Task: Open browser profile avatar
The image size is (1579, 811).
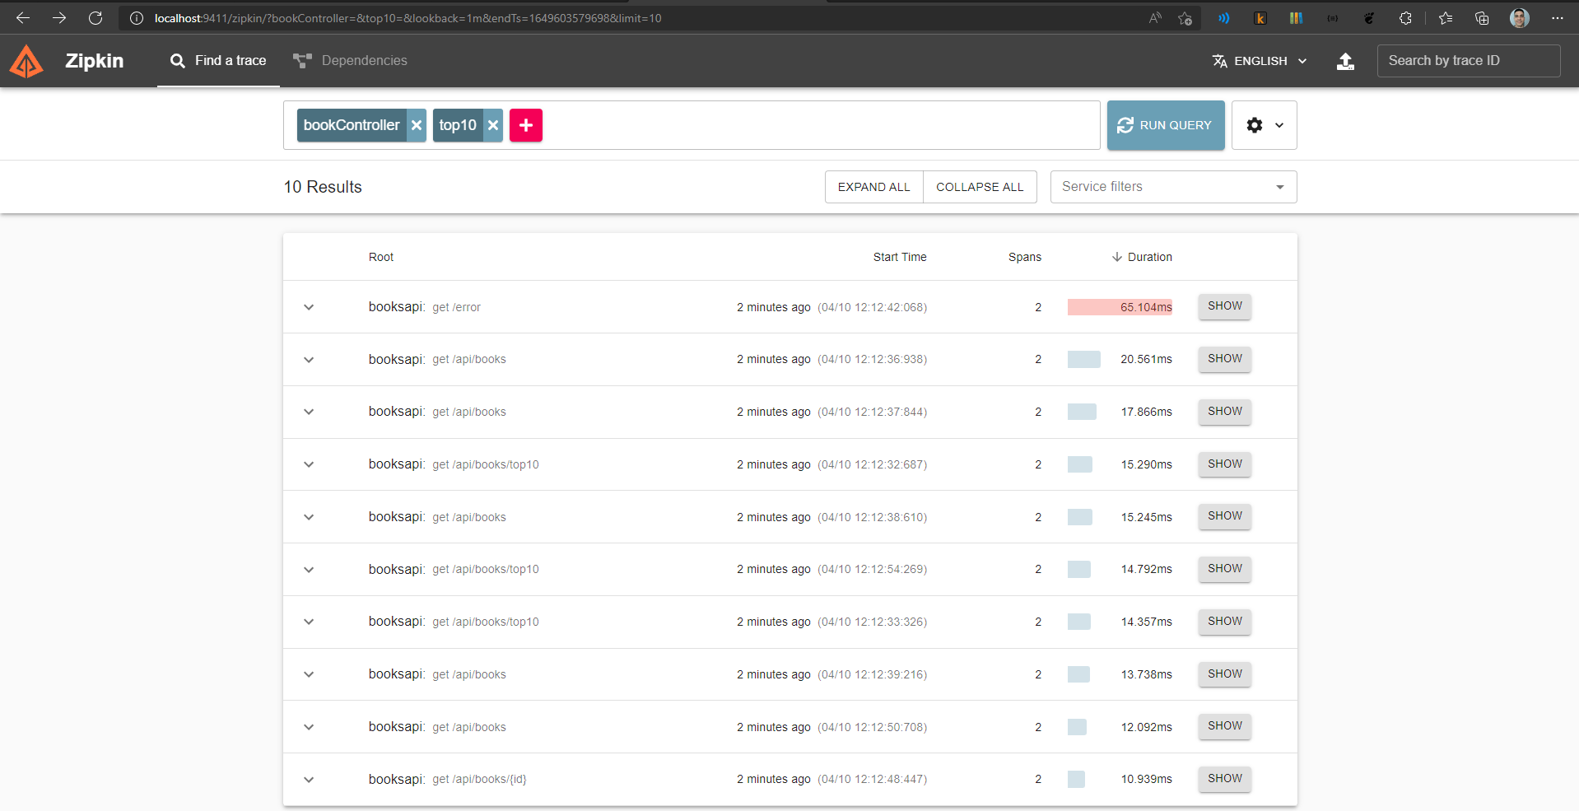Action: pyautogui.click(x=1520, y=18)
